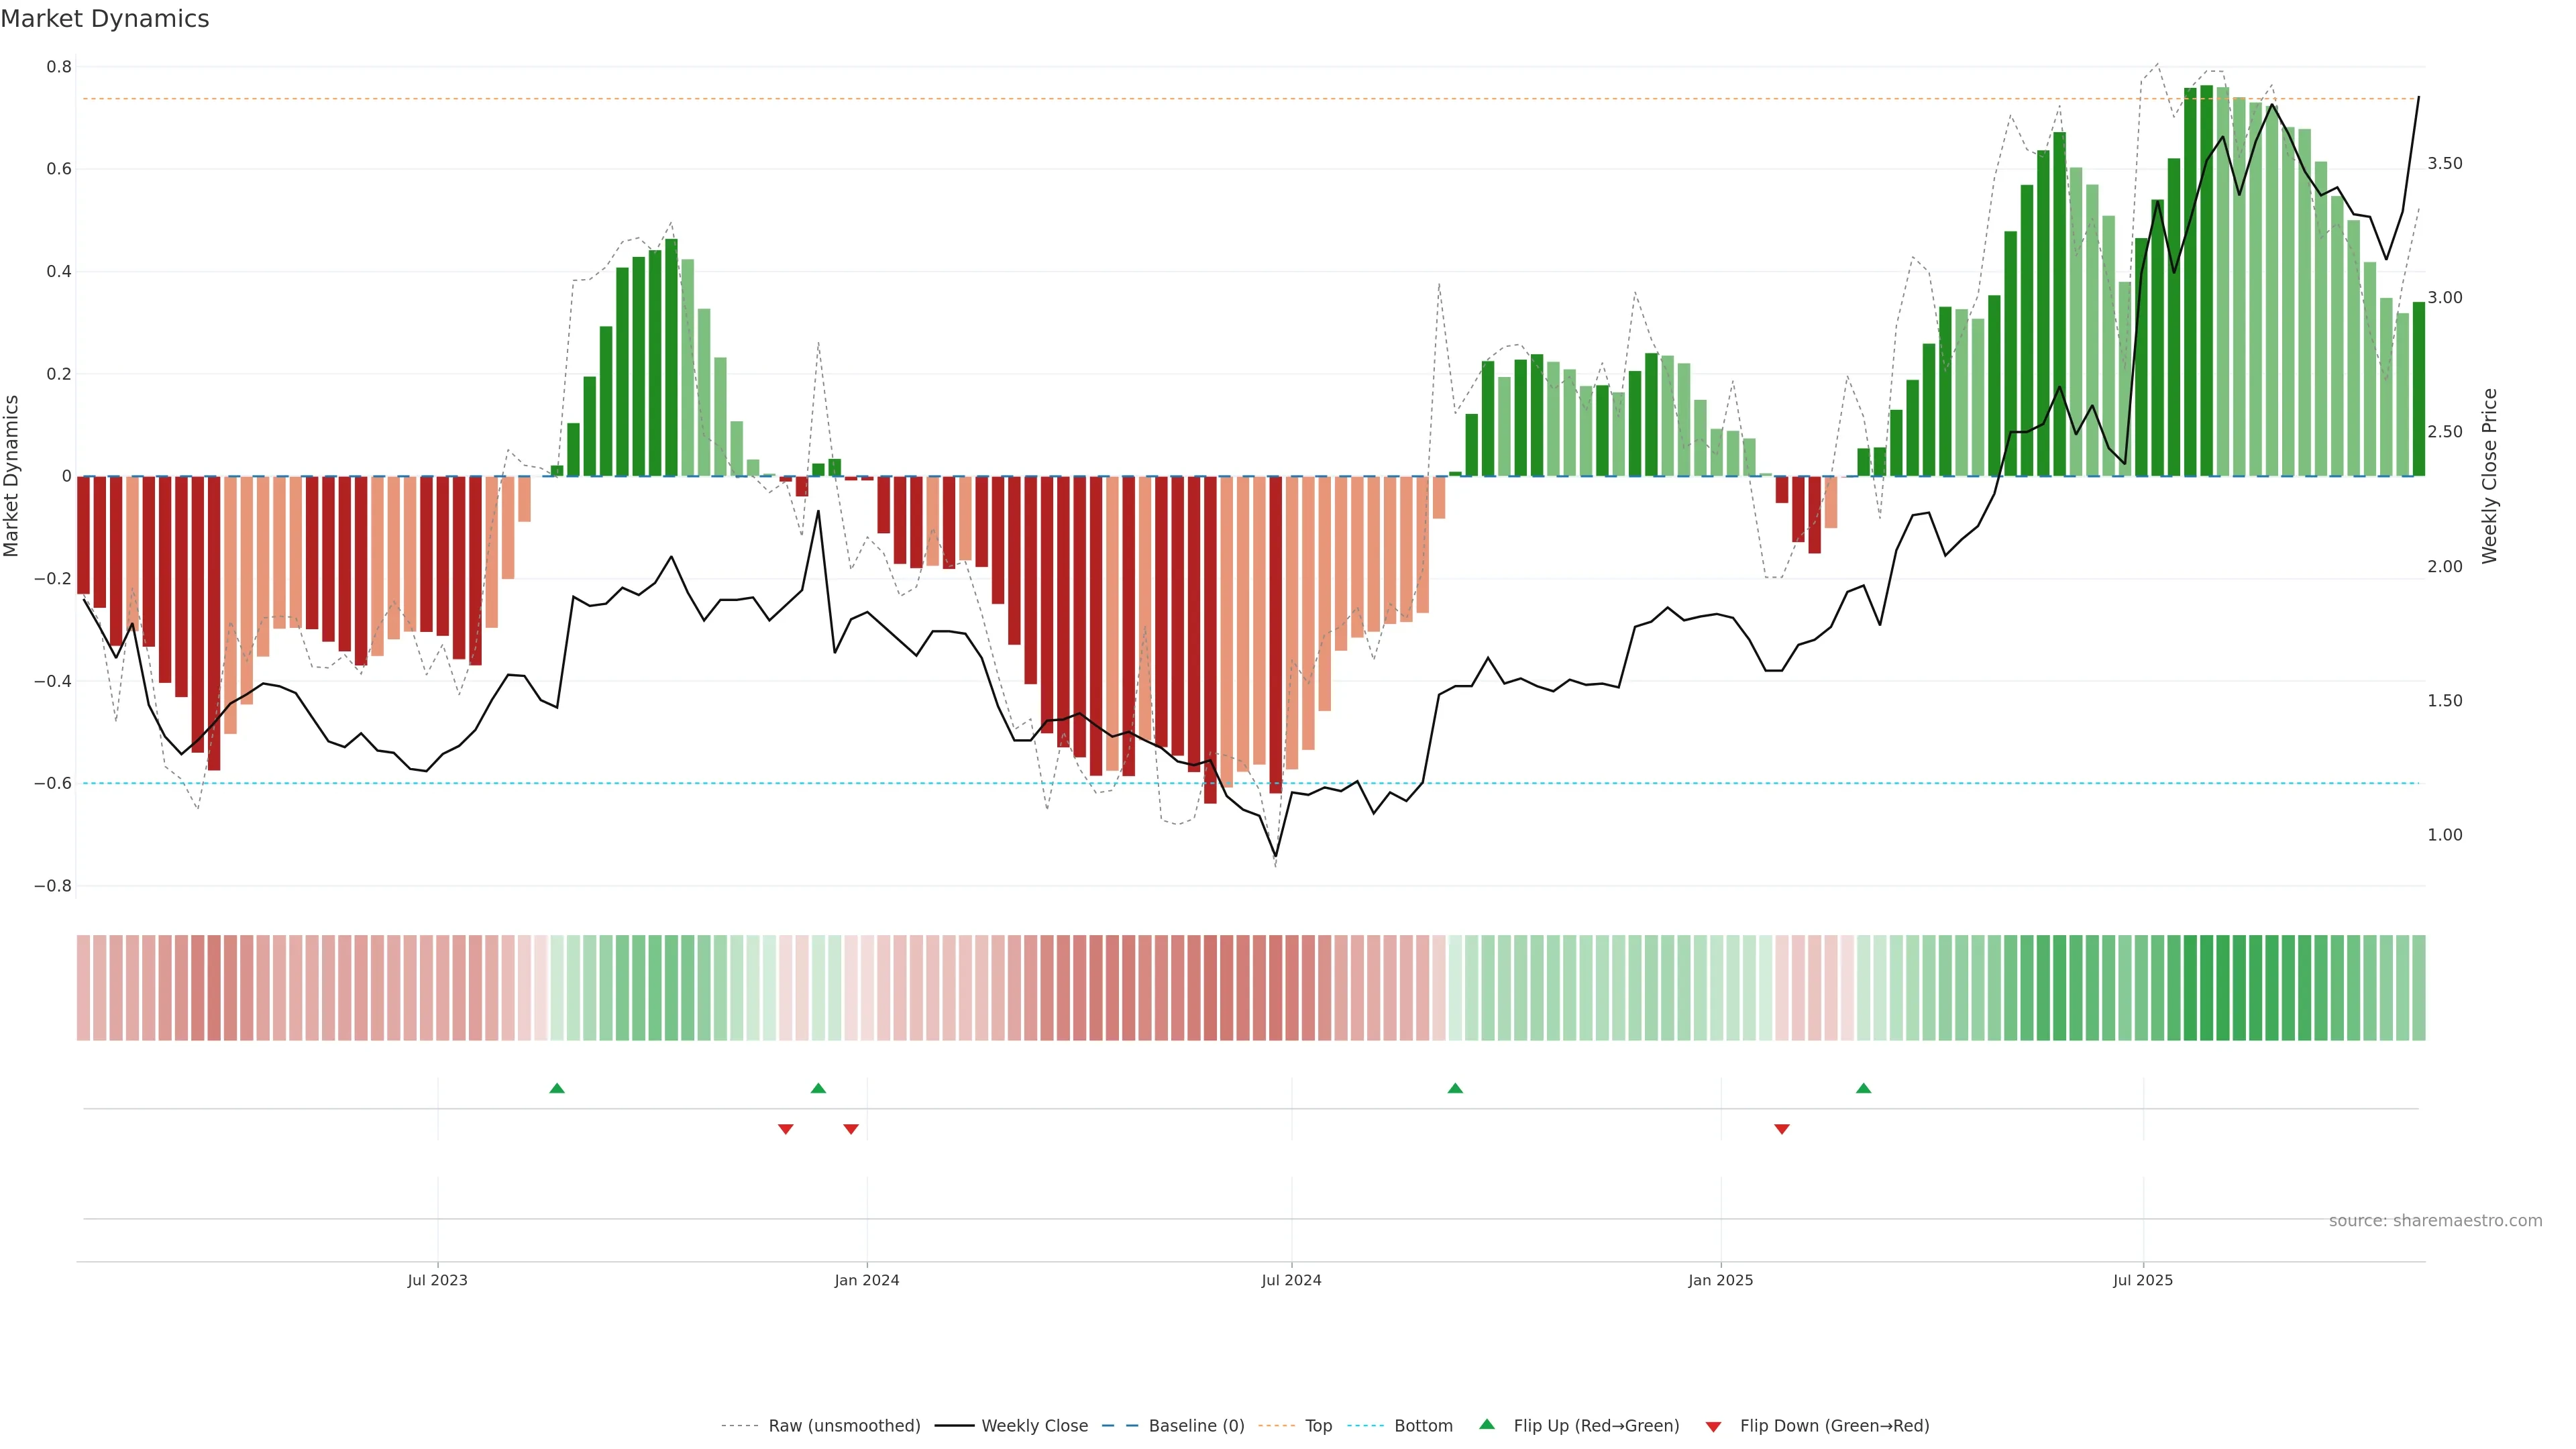Click the flip-up marker after Jul 2024
Viewport: 2576px width, 1449px height.
[x=1455, y=1088]
